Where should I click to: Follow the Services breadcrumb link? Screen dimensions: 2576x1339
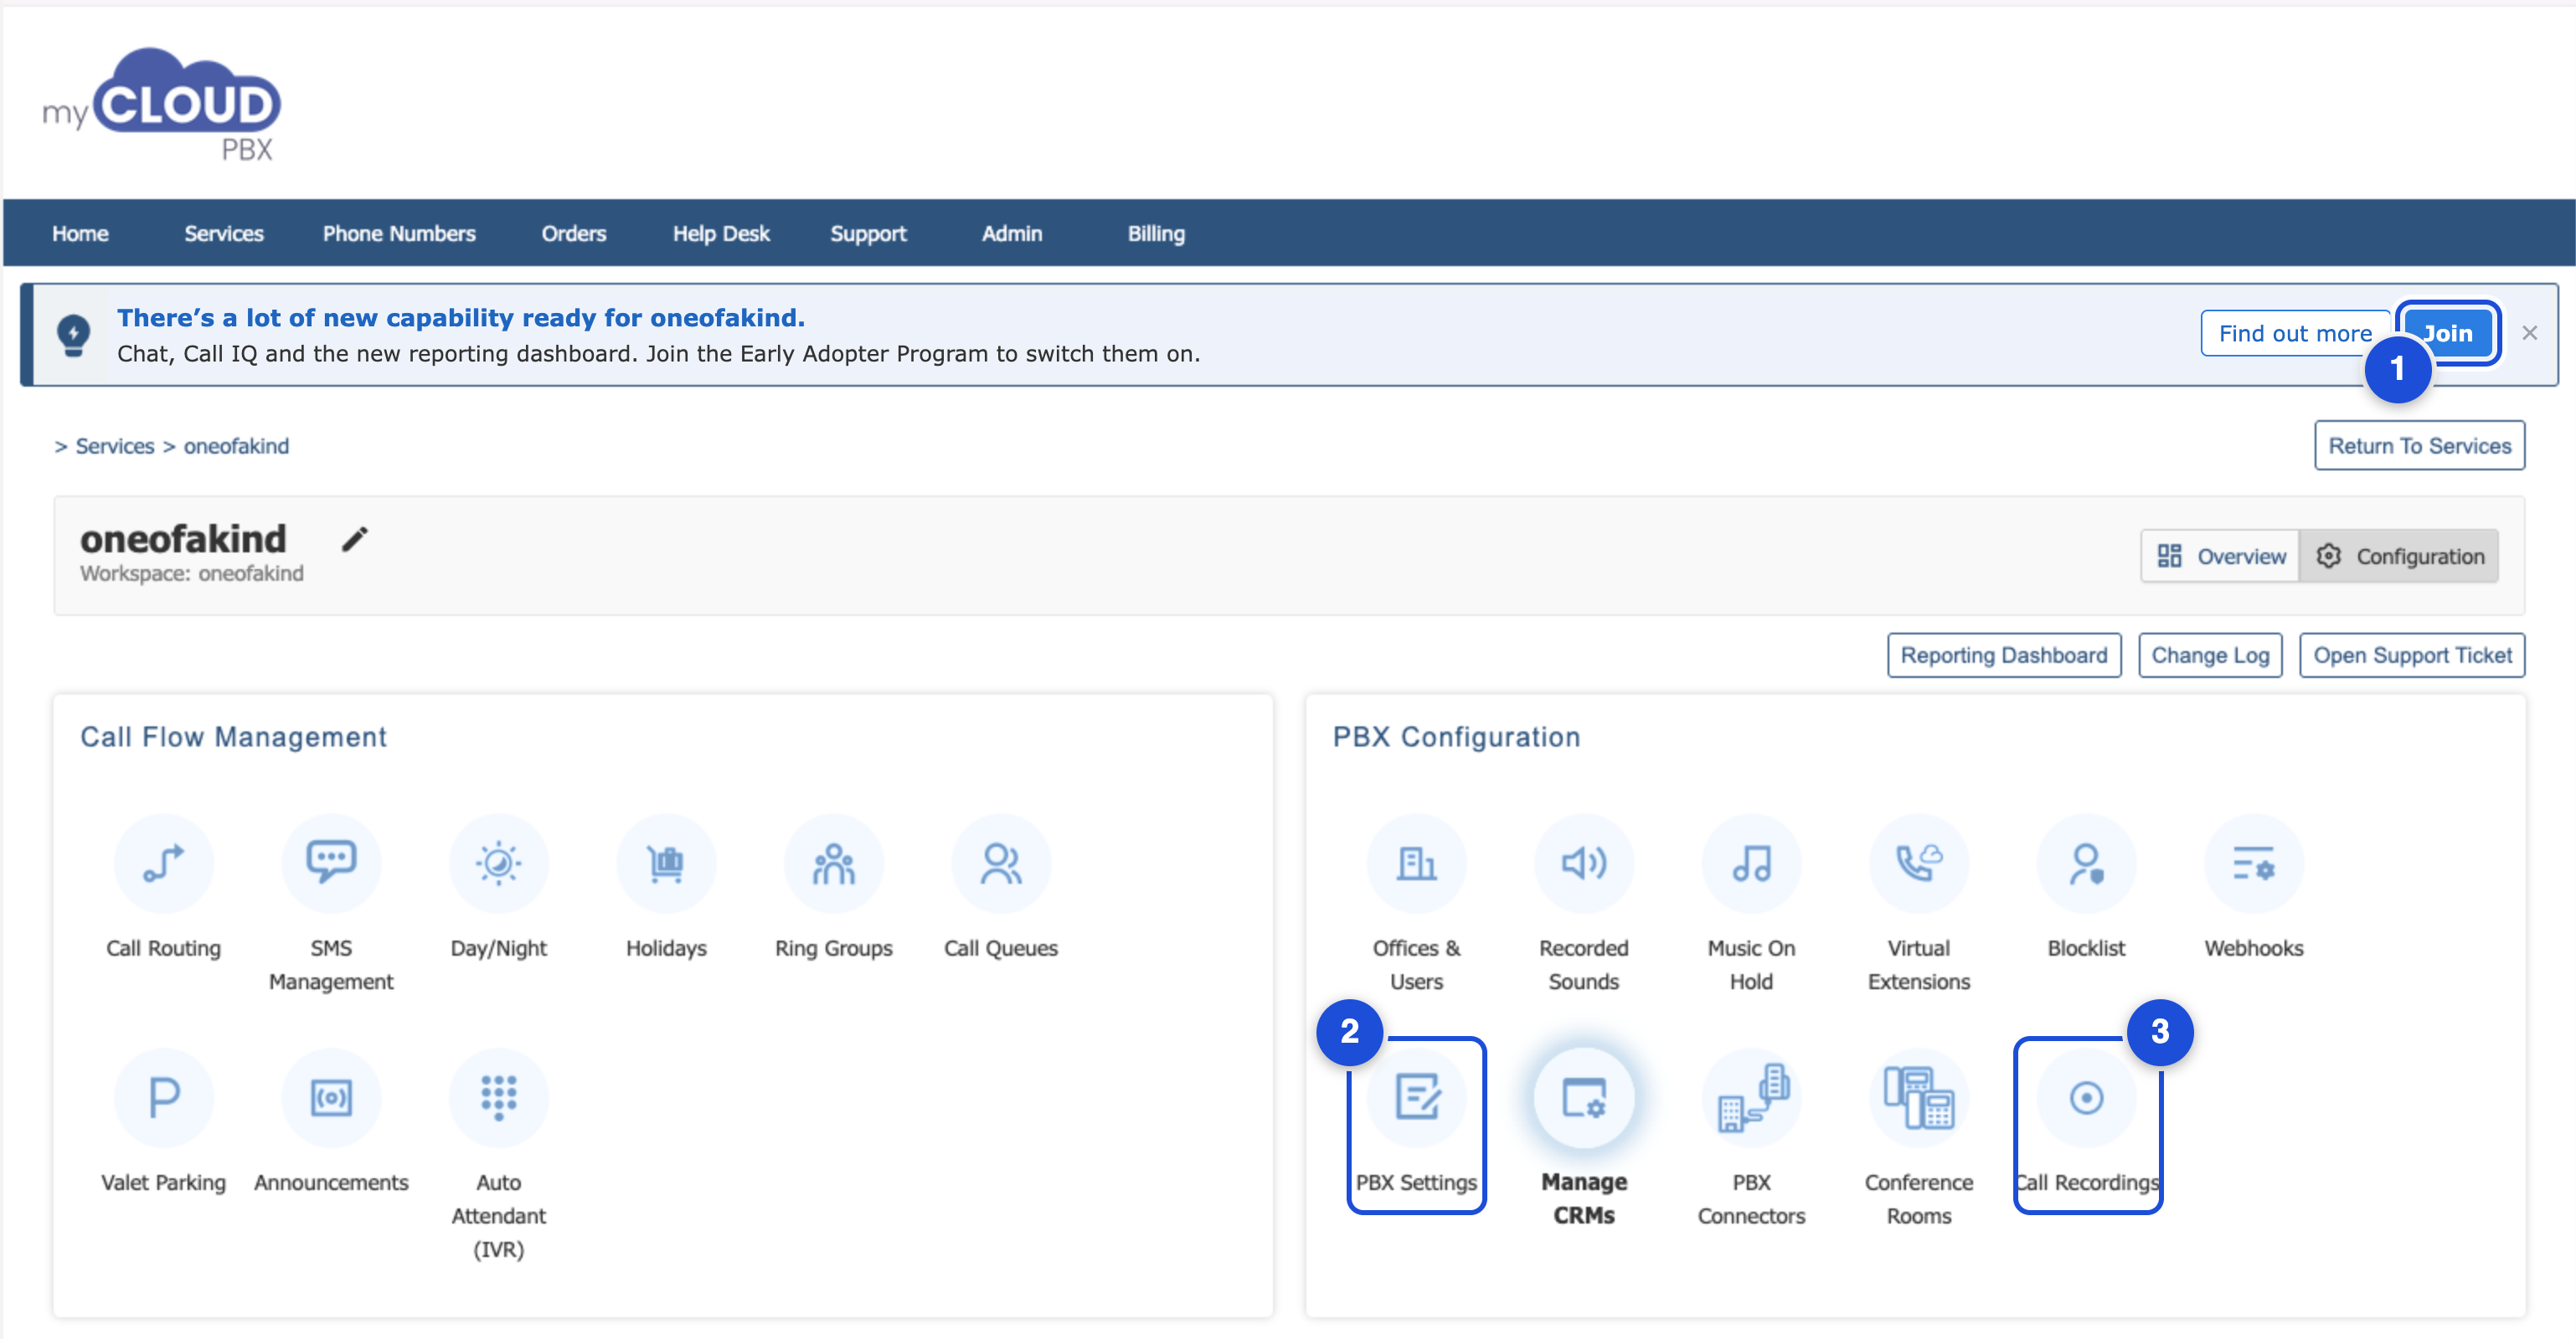click(115, 446)
